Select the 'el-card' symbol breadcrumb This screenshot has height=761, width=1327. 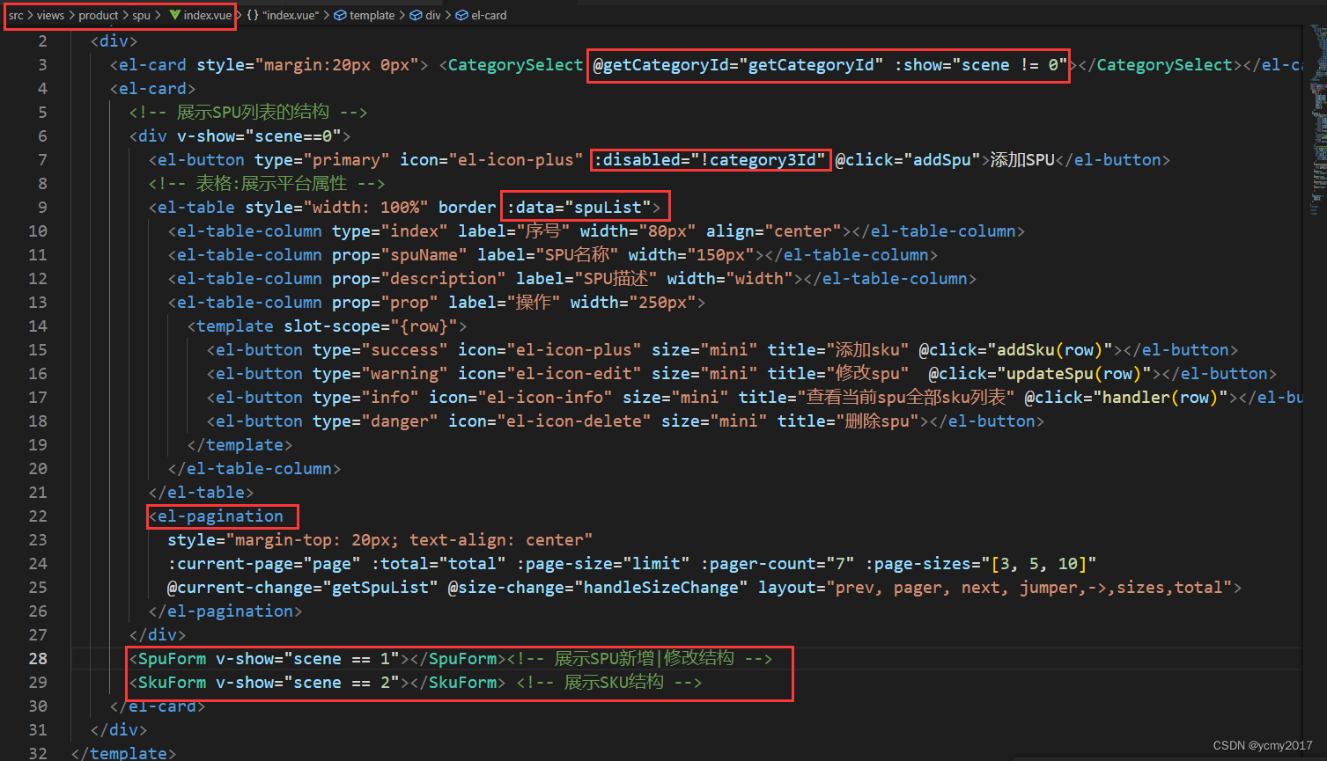[481, 15]
